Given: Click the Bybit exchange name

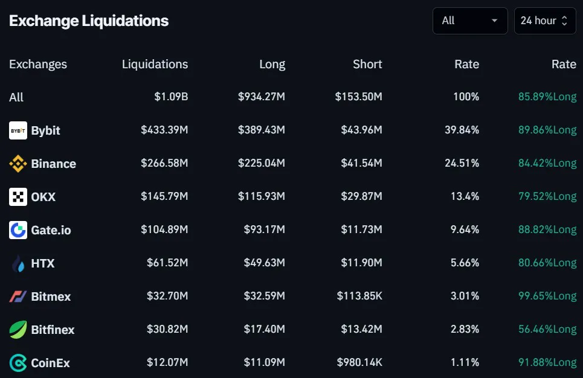Looking at the screenshot, I should click(x=45, y=130).
